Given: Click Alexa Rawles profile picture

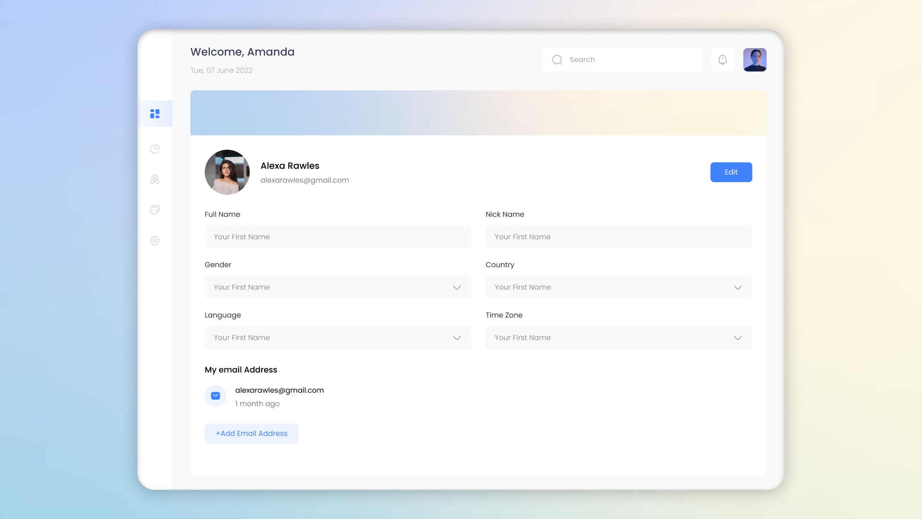Looking at the screenshot, I should 227,172.
